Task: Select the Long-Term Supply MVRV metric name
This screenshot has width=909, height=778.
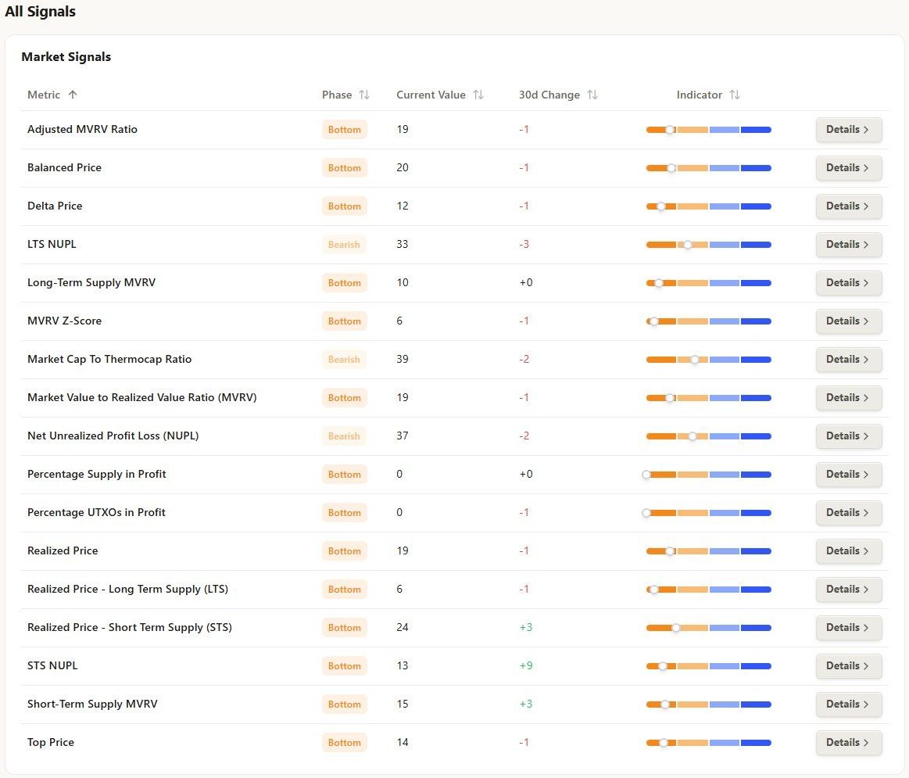Action: pos(91,282)
